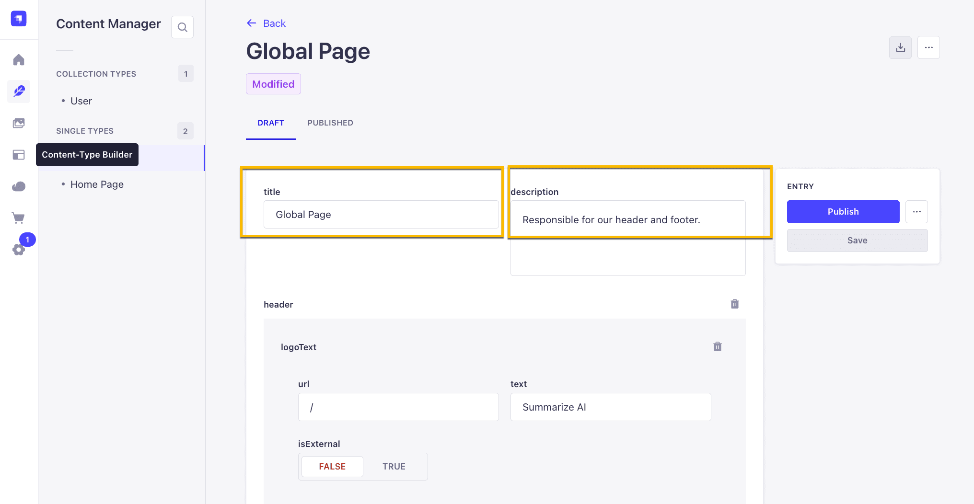Open Marketplace shopping cart icon
974x504 pixels.
(19, 218)
